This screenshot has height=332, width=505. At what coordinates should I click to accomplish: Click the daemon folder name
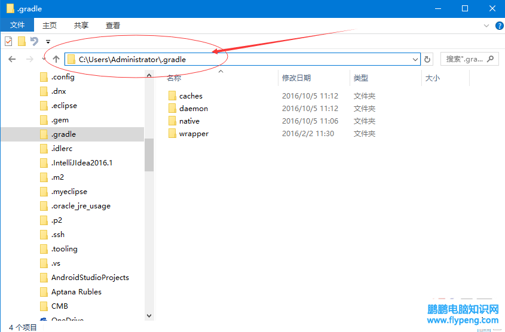coord(194,109)
